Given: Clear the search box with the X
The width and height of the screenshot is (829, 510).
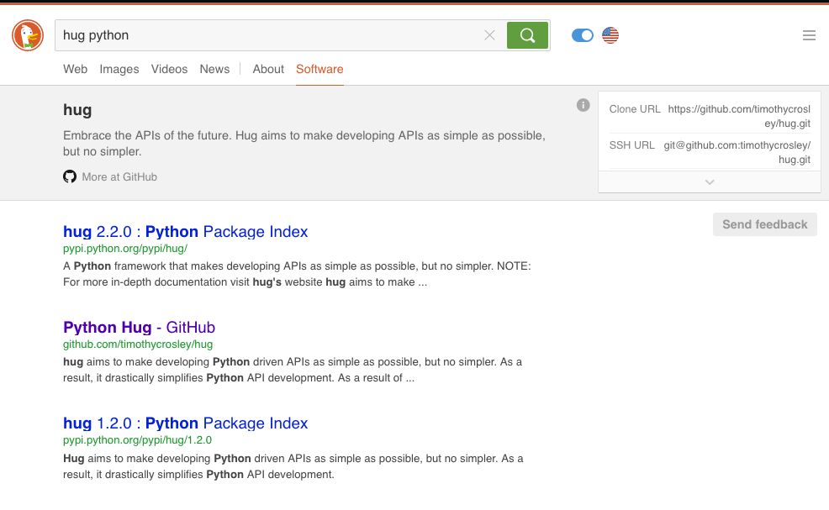Looking at the screenshot, I should click(x=489, y=35).
